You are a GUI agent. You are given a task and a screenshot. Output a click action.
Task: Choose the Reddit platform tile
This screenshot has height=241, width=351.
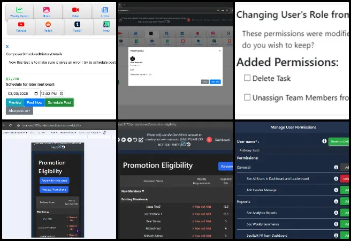(x=48, y=26)
